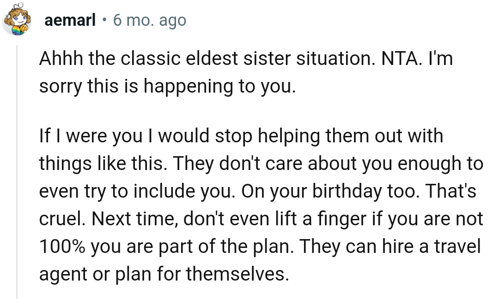Click the "6 mo. ago" timestamp

[149, 21]
